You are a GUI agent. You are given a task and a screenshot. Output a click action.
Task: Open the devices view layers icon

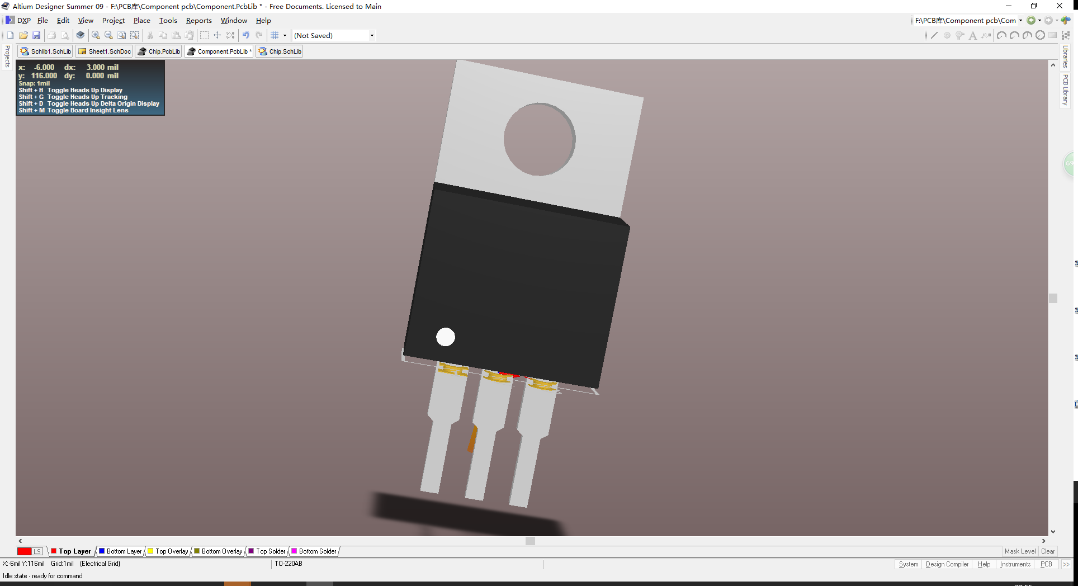tap(81, 35)
